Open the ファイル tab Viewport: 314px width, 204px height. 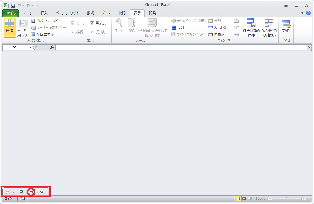click(x=11, y=13)
